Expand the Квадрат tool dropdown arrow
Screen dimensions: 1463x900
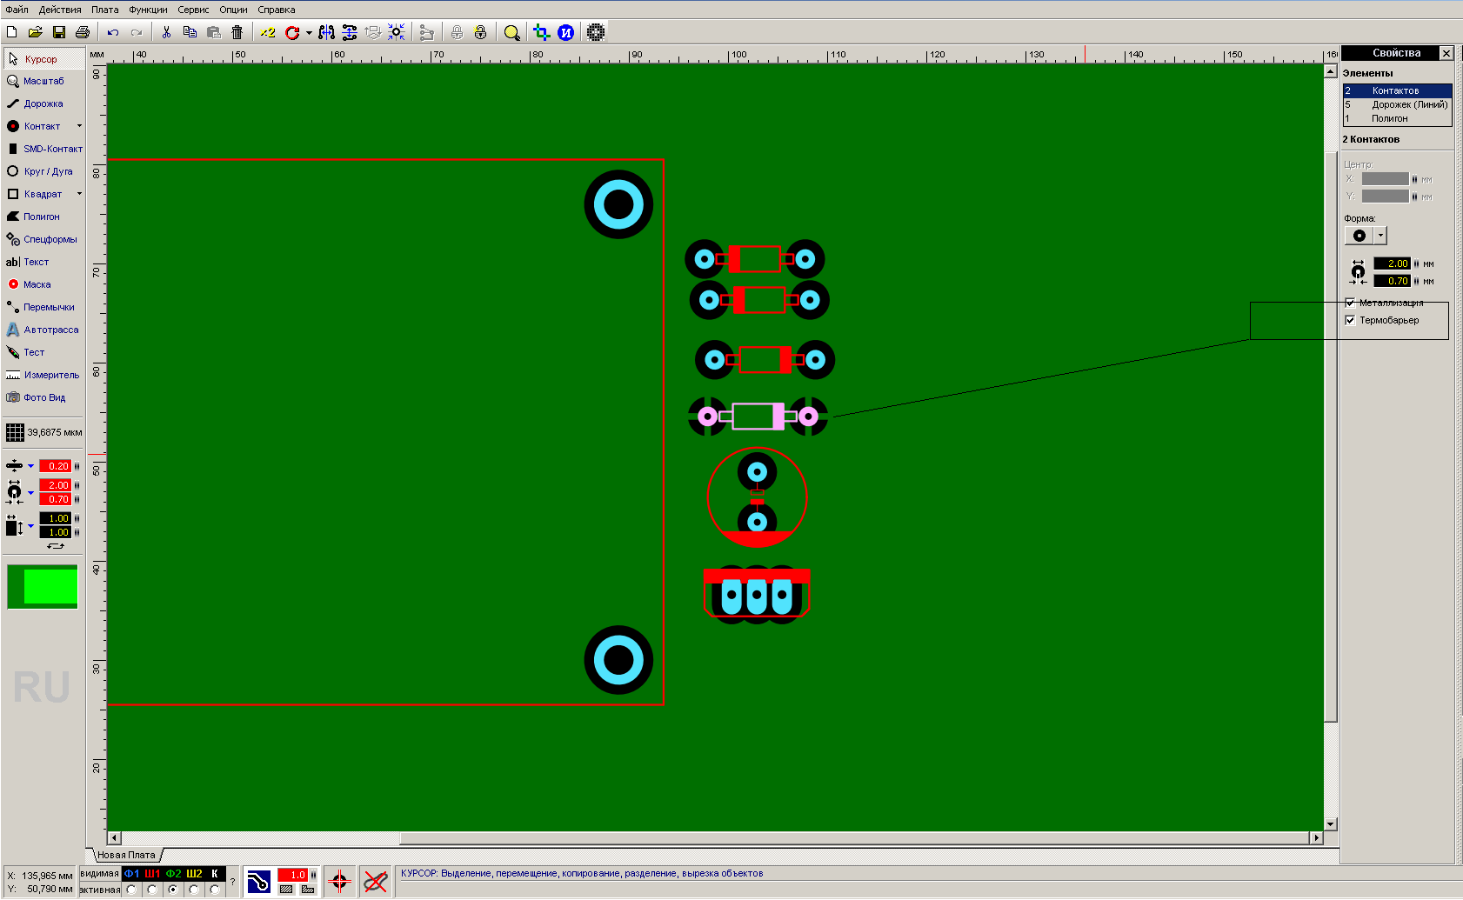click(79, 194)
